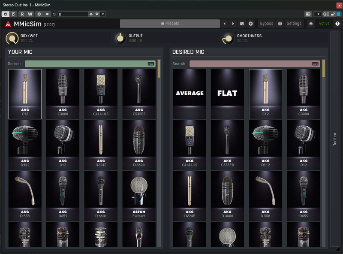The width and height of the screenshot is (343, 254).
Task: Toggle the plugin power button in host bar
Action: click(6, 14)
